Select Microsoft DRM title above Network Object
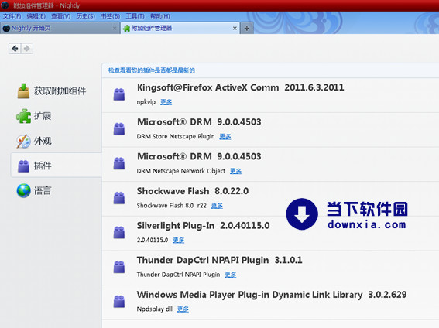Image resolution: width=439 pixels, height=328 pixels. [x=174, y=156]
